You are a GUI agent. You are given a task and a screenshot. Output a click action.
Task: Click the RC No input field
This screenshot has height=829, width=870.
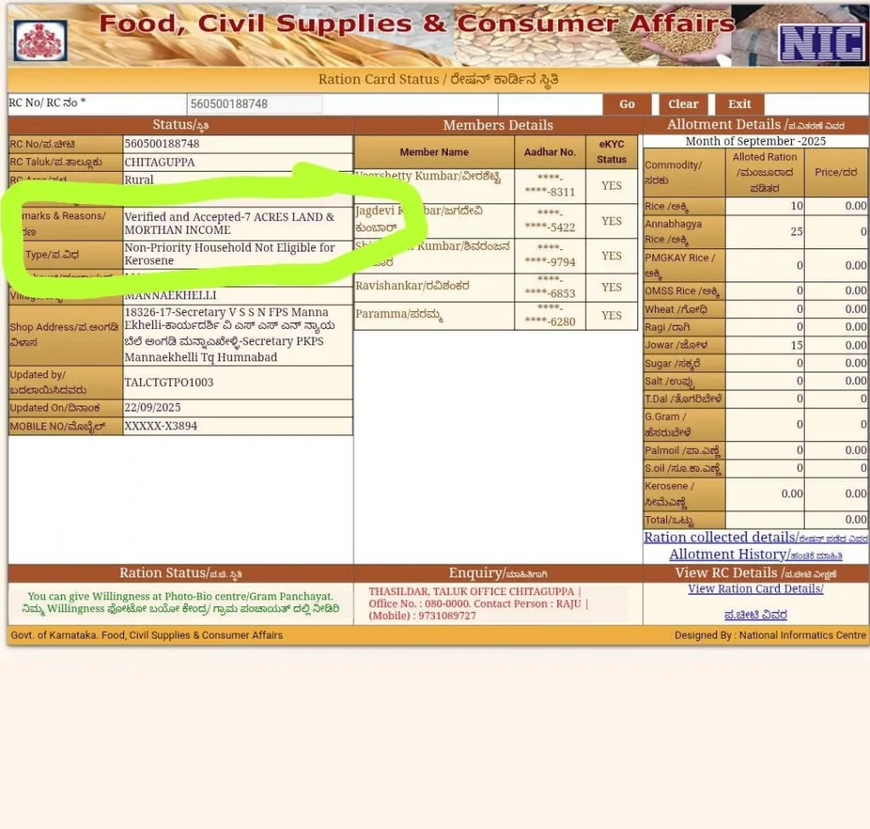[255, 105]
